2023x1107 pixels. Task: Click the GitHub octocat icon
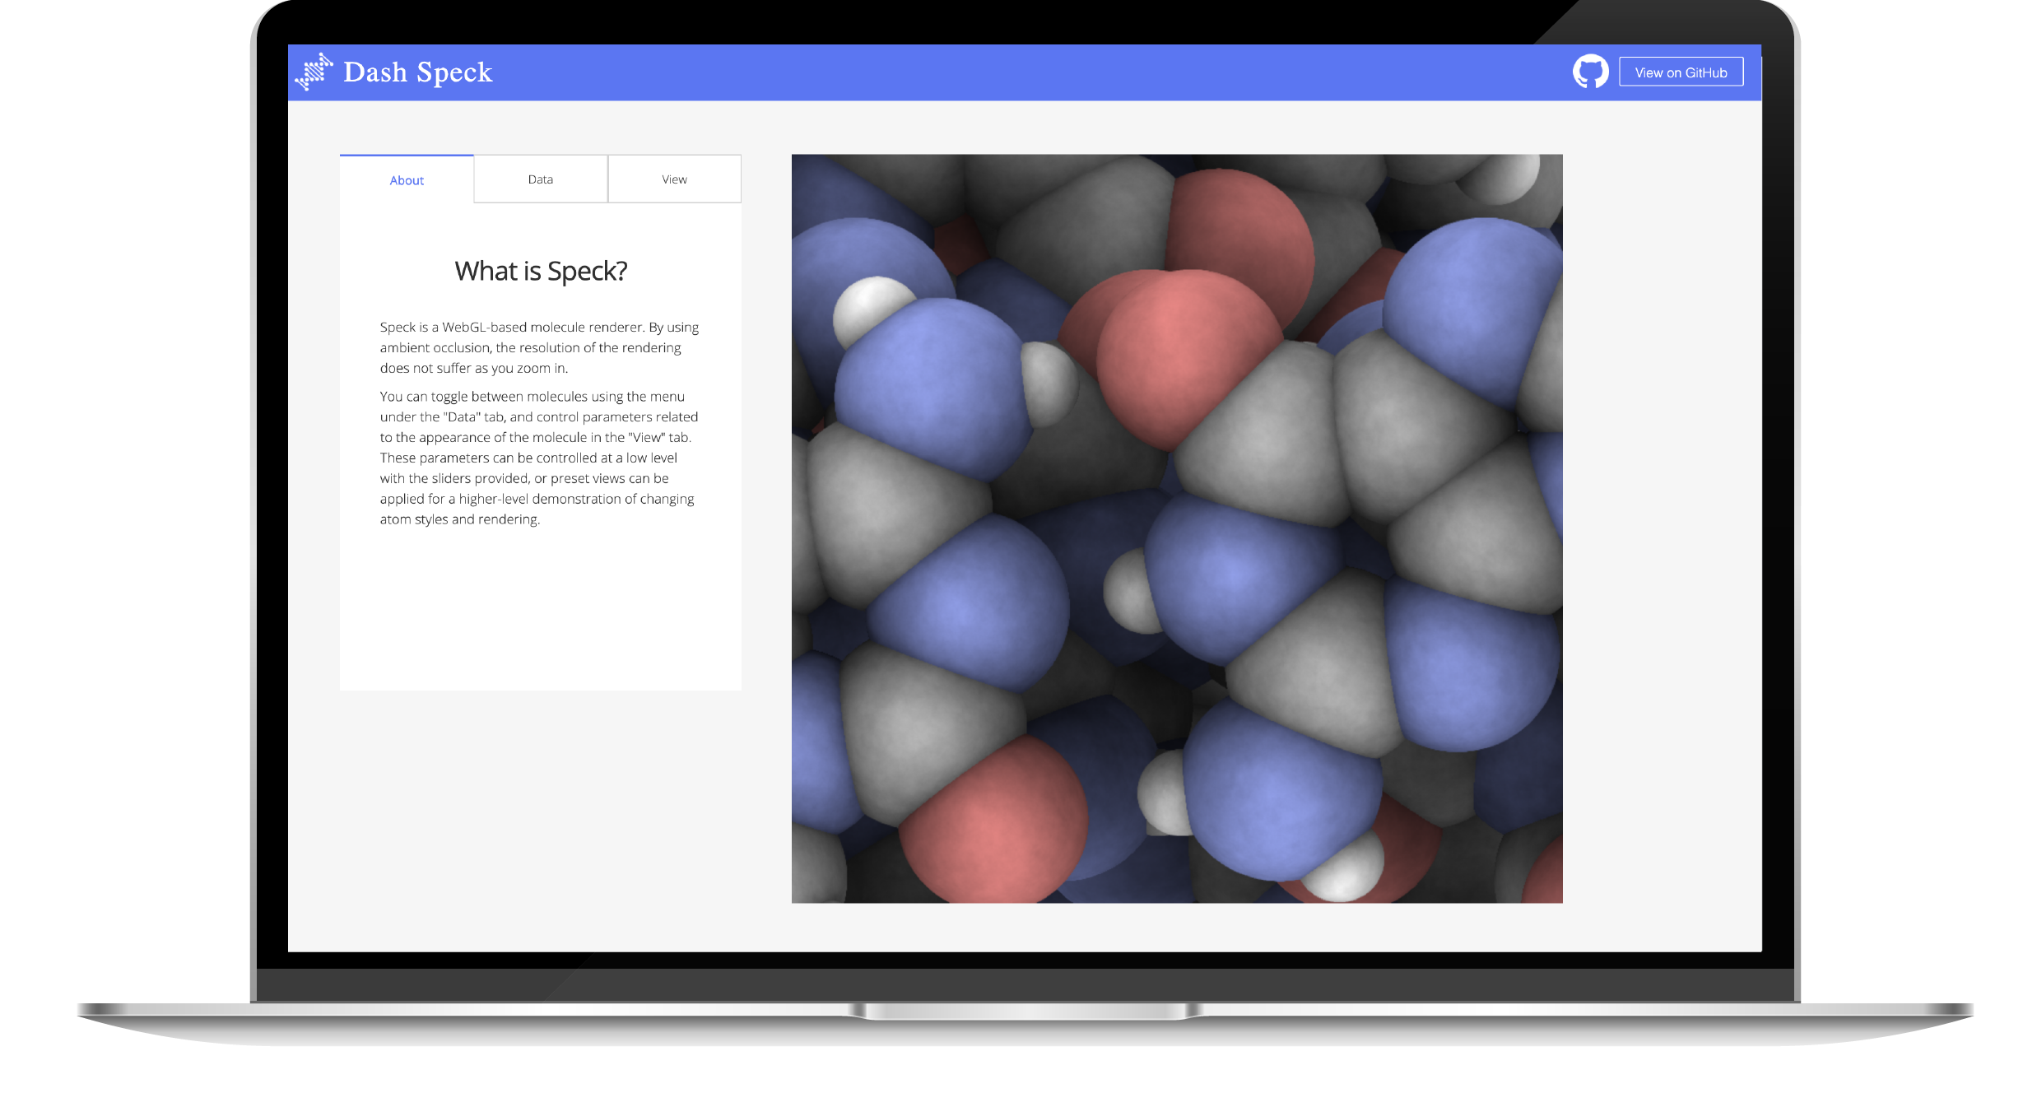click(1590, 72)
